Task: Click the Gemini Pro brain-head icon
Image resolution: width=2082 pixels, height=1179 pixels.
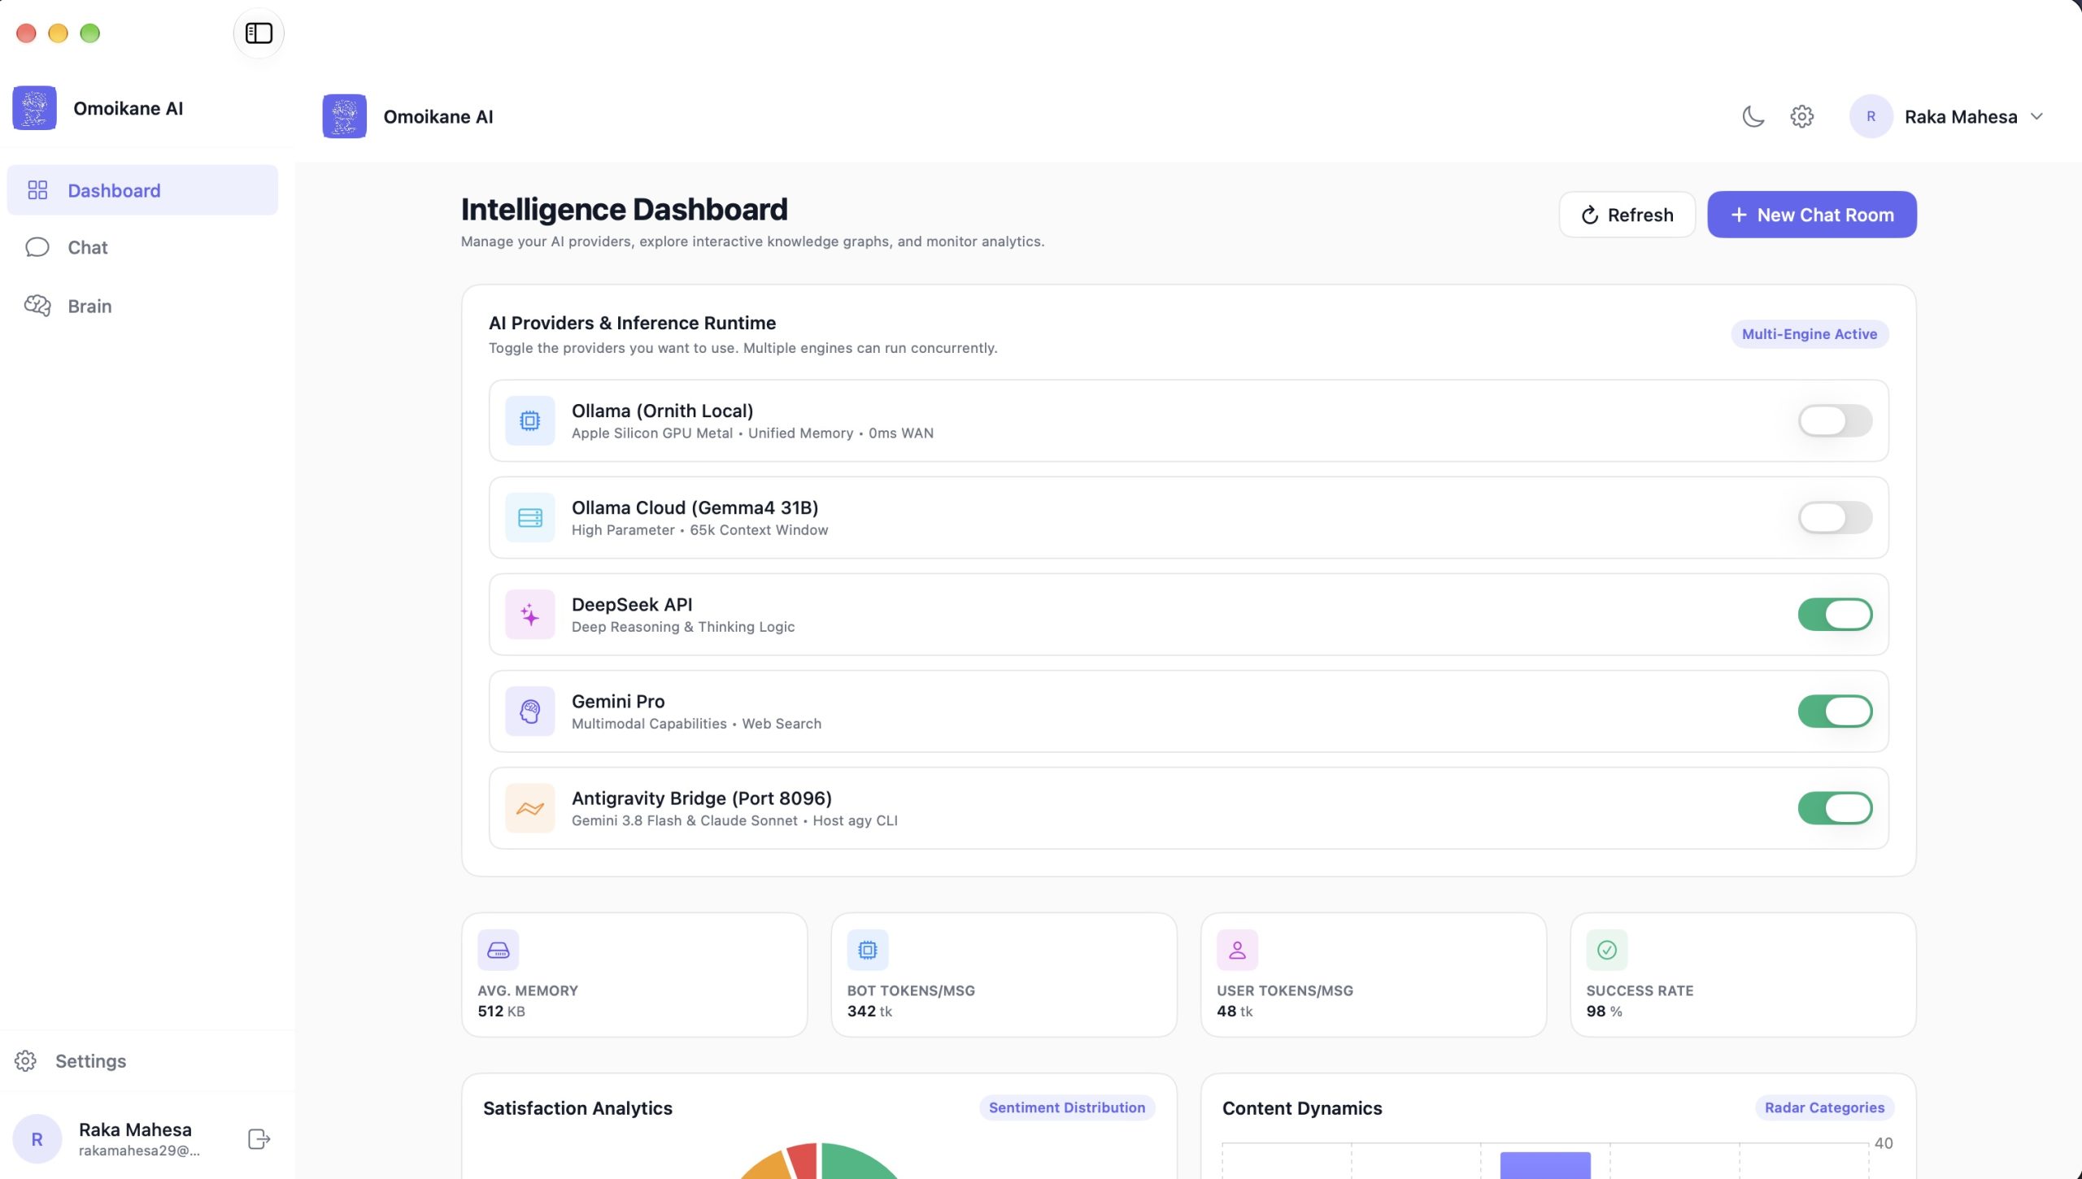Action: tap(530, 711)
